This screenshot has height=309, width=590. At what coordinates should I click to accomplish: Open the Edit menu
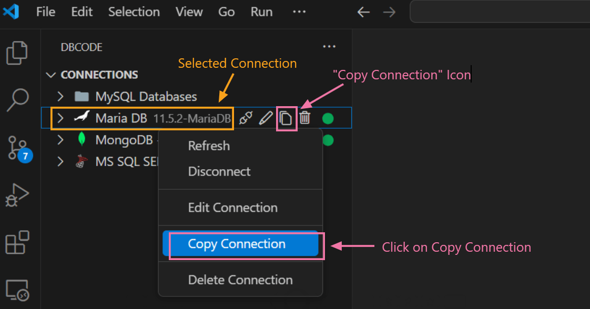pyautogui.click(x=82, y=12)
